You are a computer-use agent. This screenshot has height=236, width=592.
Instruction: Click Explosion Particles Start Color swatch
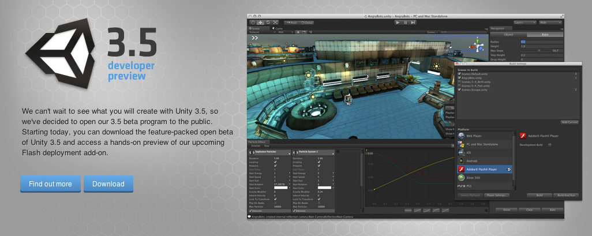click(x=281, y=188)
